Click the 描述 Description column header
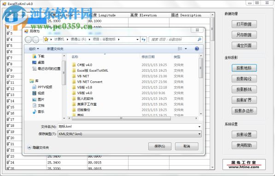This screenshot has width=275, height=176. (190, 15)
